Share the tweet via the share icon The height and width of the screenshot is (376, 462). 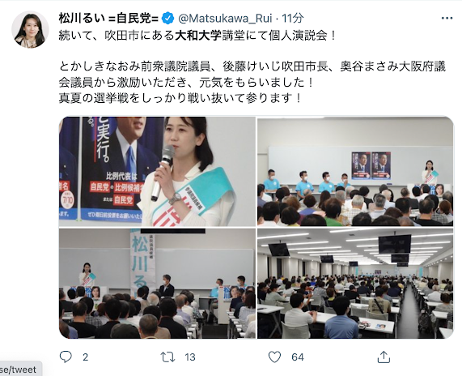[x=384, y=357]
